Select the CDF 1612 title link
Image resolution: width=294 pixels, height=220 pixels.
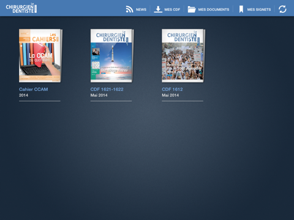click(172, 89)
